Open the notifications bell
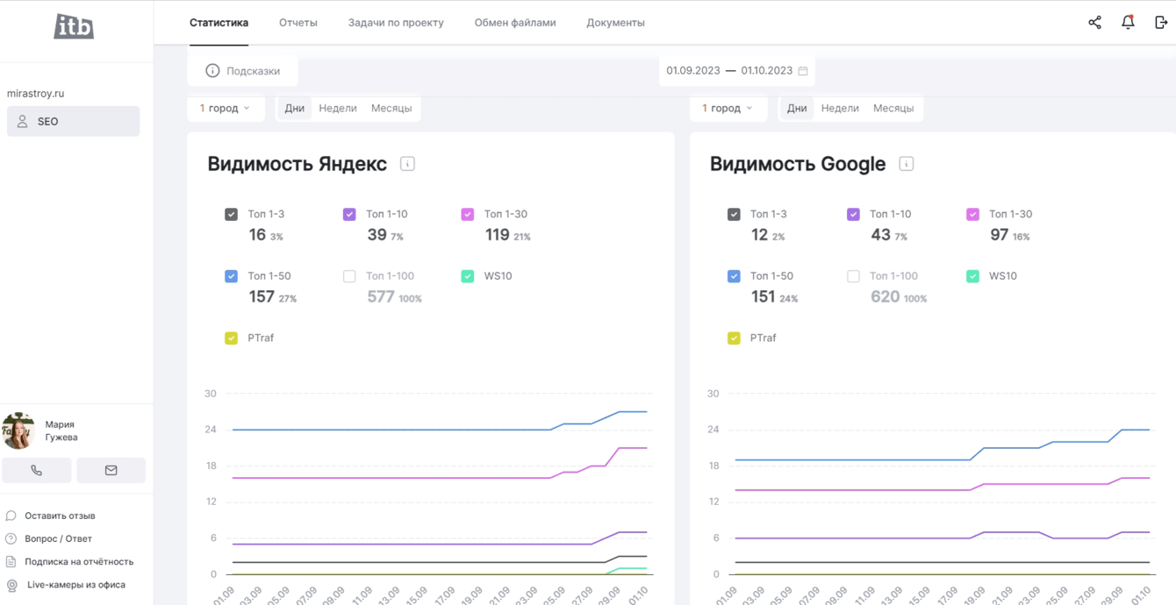Screen dimensions: 1176x605 coord(1128,23)
